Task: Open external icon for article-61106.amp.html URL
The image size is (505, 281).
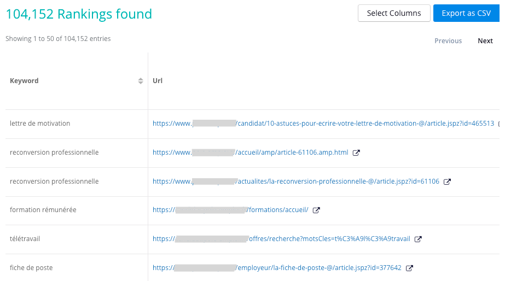Action: [x=356, y=153]
